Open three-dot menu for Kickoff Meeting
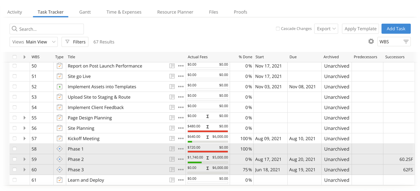 tap(181, 138)
